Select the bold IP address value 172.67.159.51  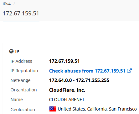point(64,61)
